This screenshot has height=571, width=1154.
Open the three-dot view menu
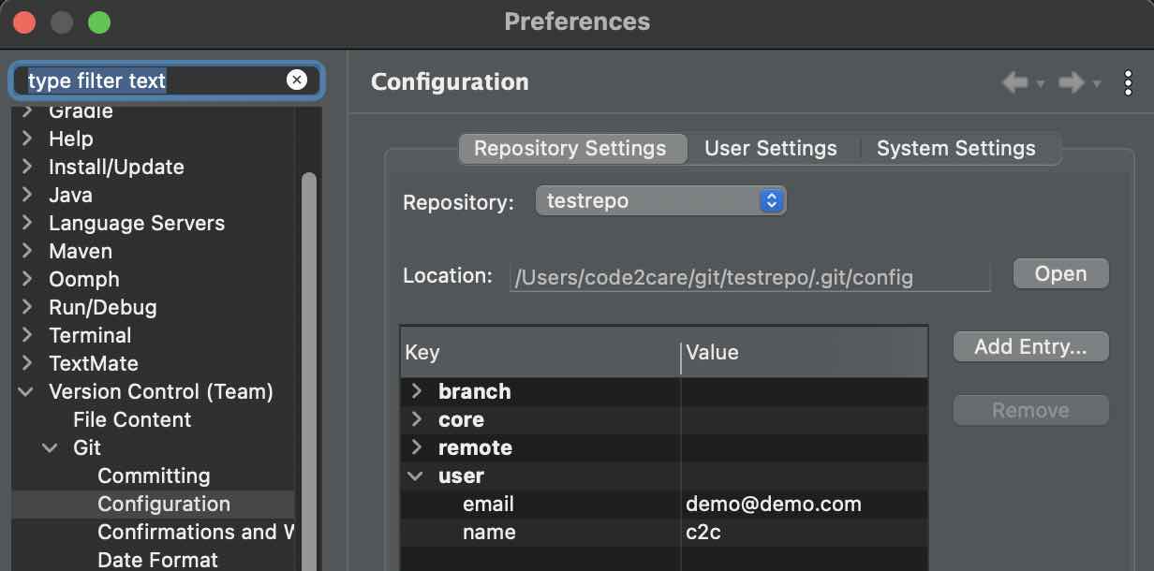(1128, 82)
